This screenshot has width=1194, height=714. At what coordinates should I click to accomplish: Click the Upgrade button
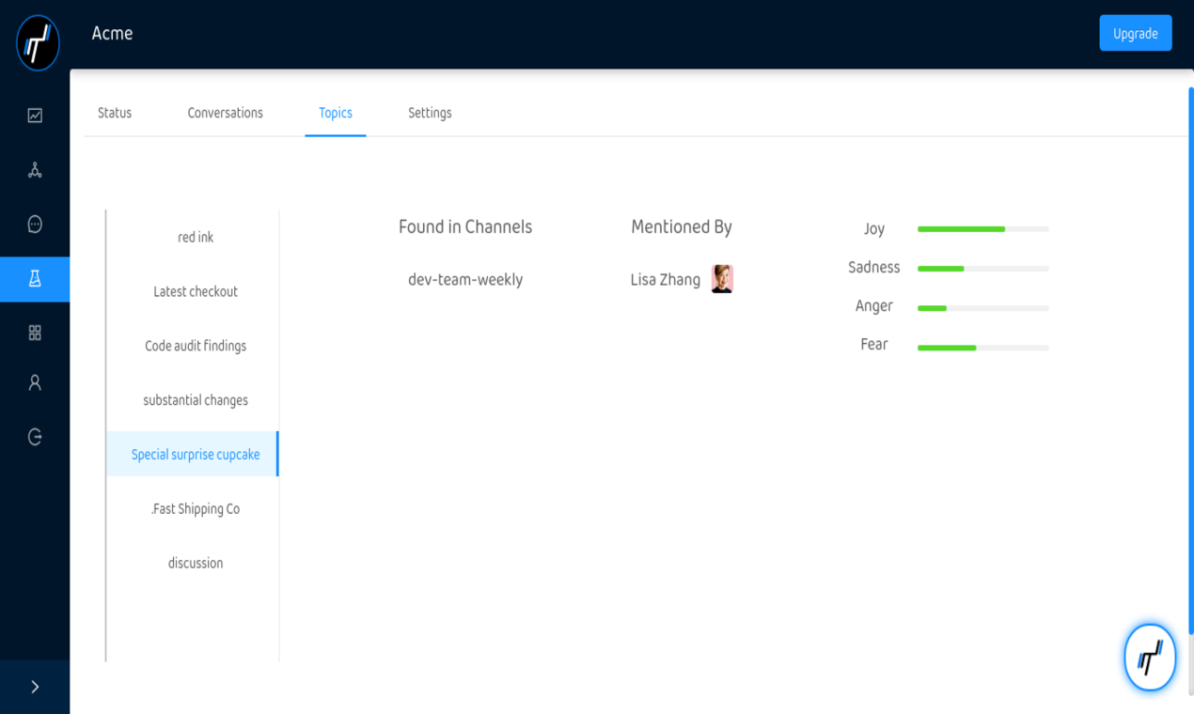click(1135, 33)
